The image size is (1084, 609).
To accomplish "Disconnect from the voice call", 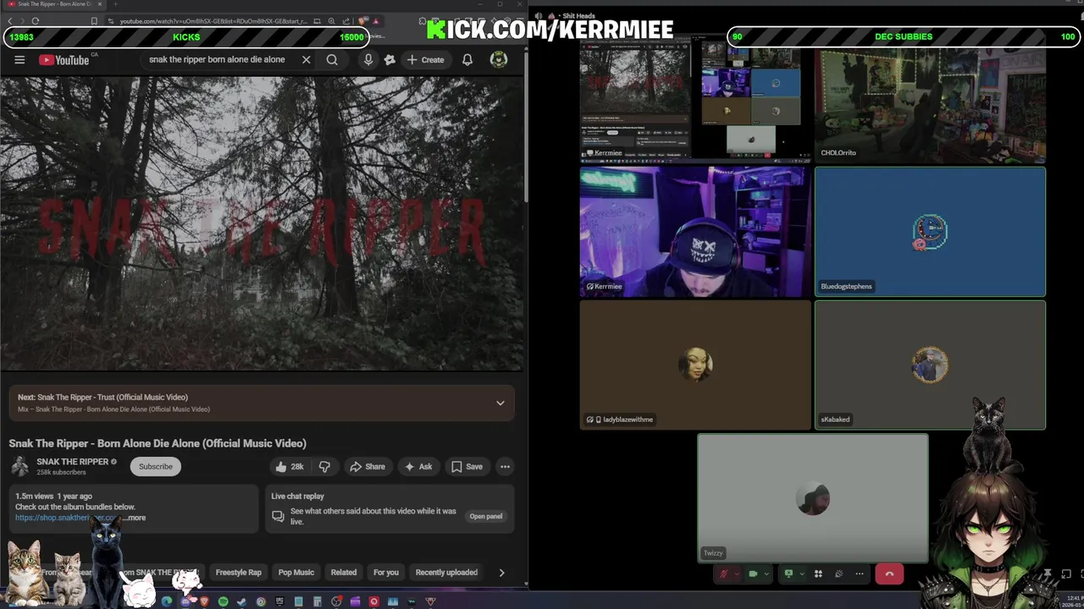I will [x=889, y=573].
